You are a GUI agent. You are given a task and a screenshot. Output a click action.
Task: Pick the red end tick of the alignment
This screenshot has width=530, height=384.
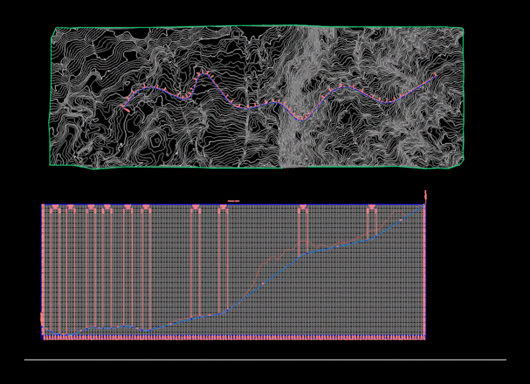[435, 74]
